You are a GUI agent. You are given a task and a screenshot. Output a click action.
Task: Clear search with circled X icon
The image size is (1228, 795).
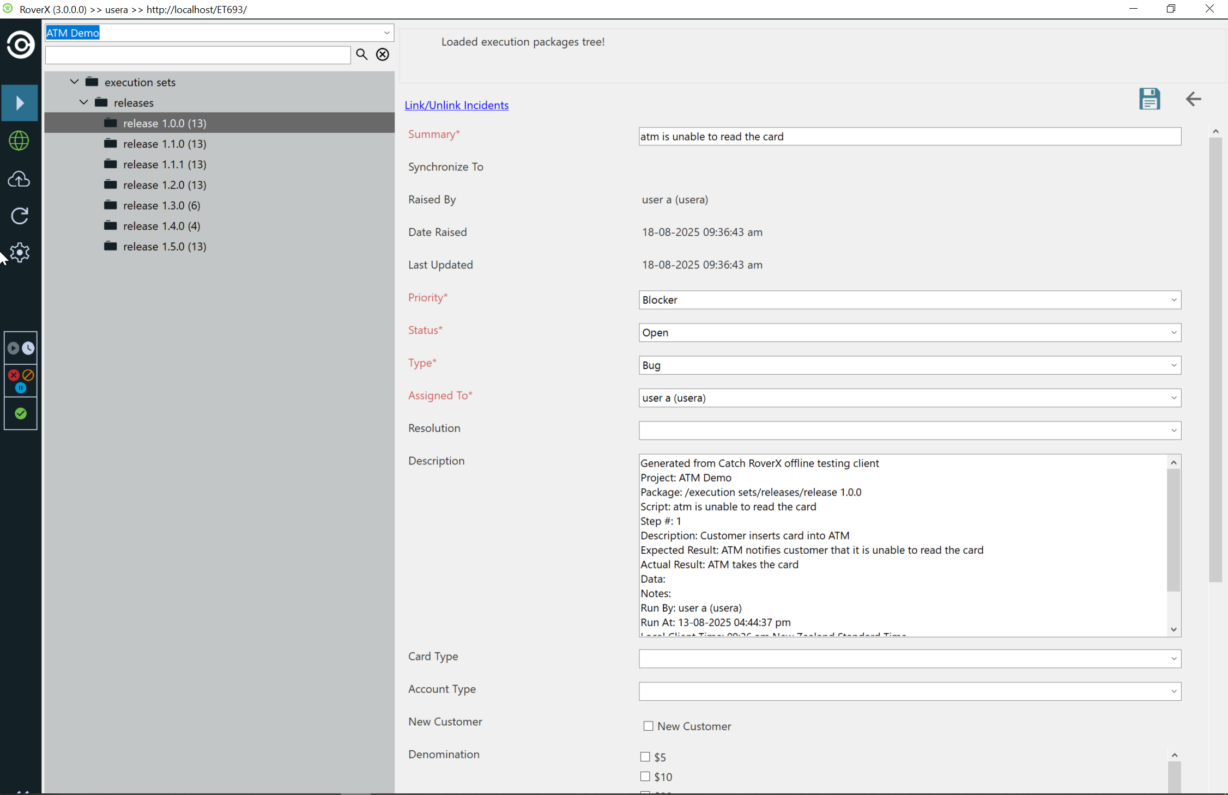[383, 54]
